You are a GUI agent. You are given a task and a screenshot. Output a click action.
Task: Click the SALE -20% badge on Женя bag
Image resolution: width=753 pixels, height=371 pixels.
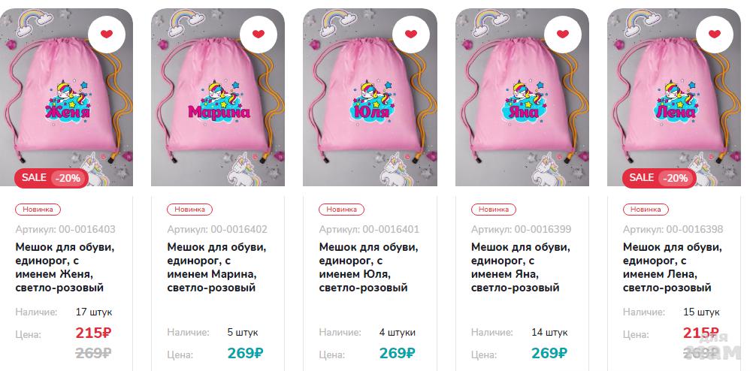51,178
